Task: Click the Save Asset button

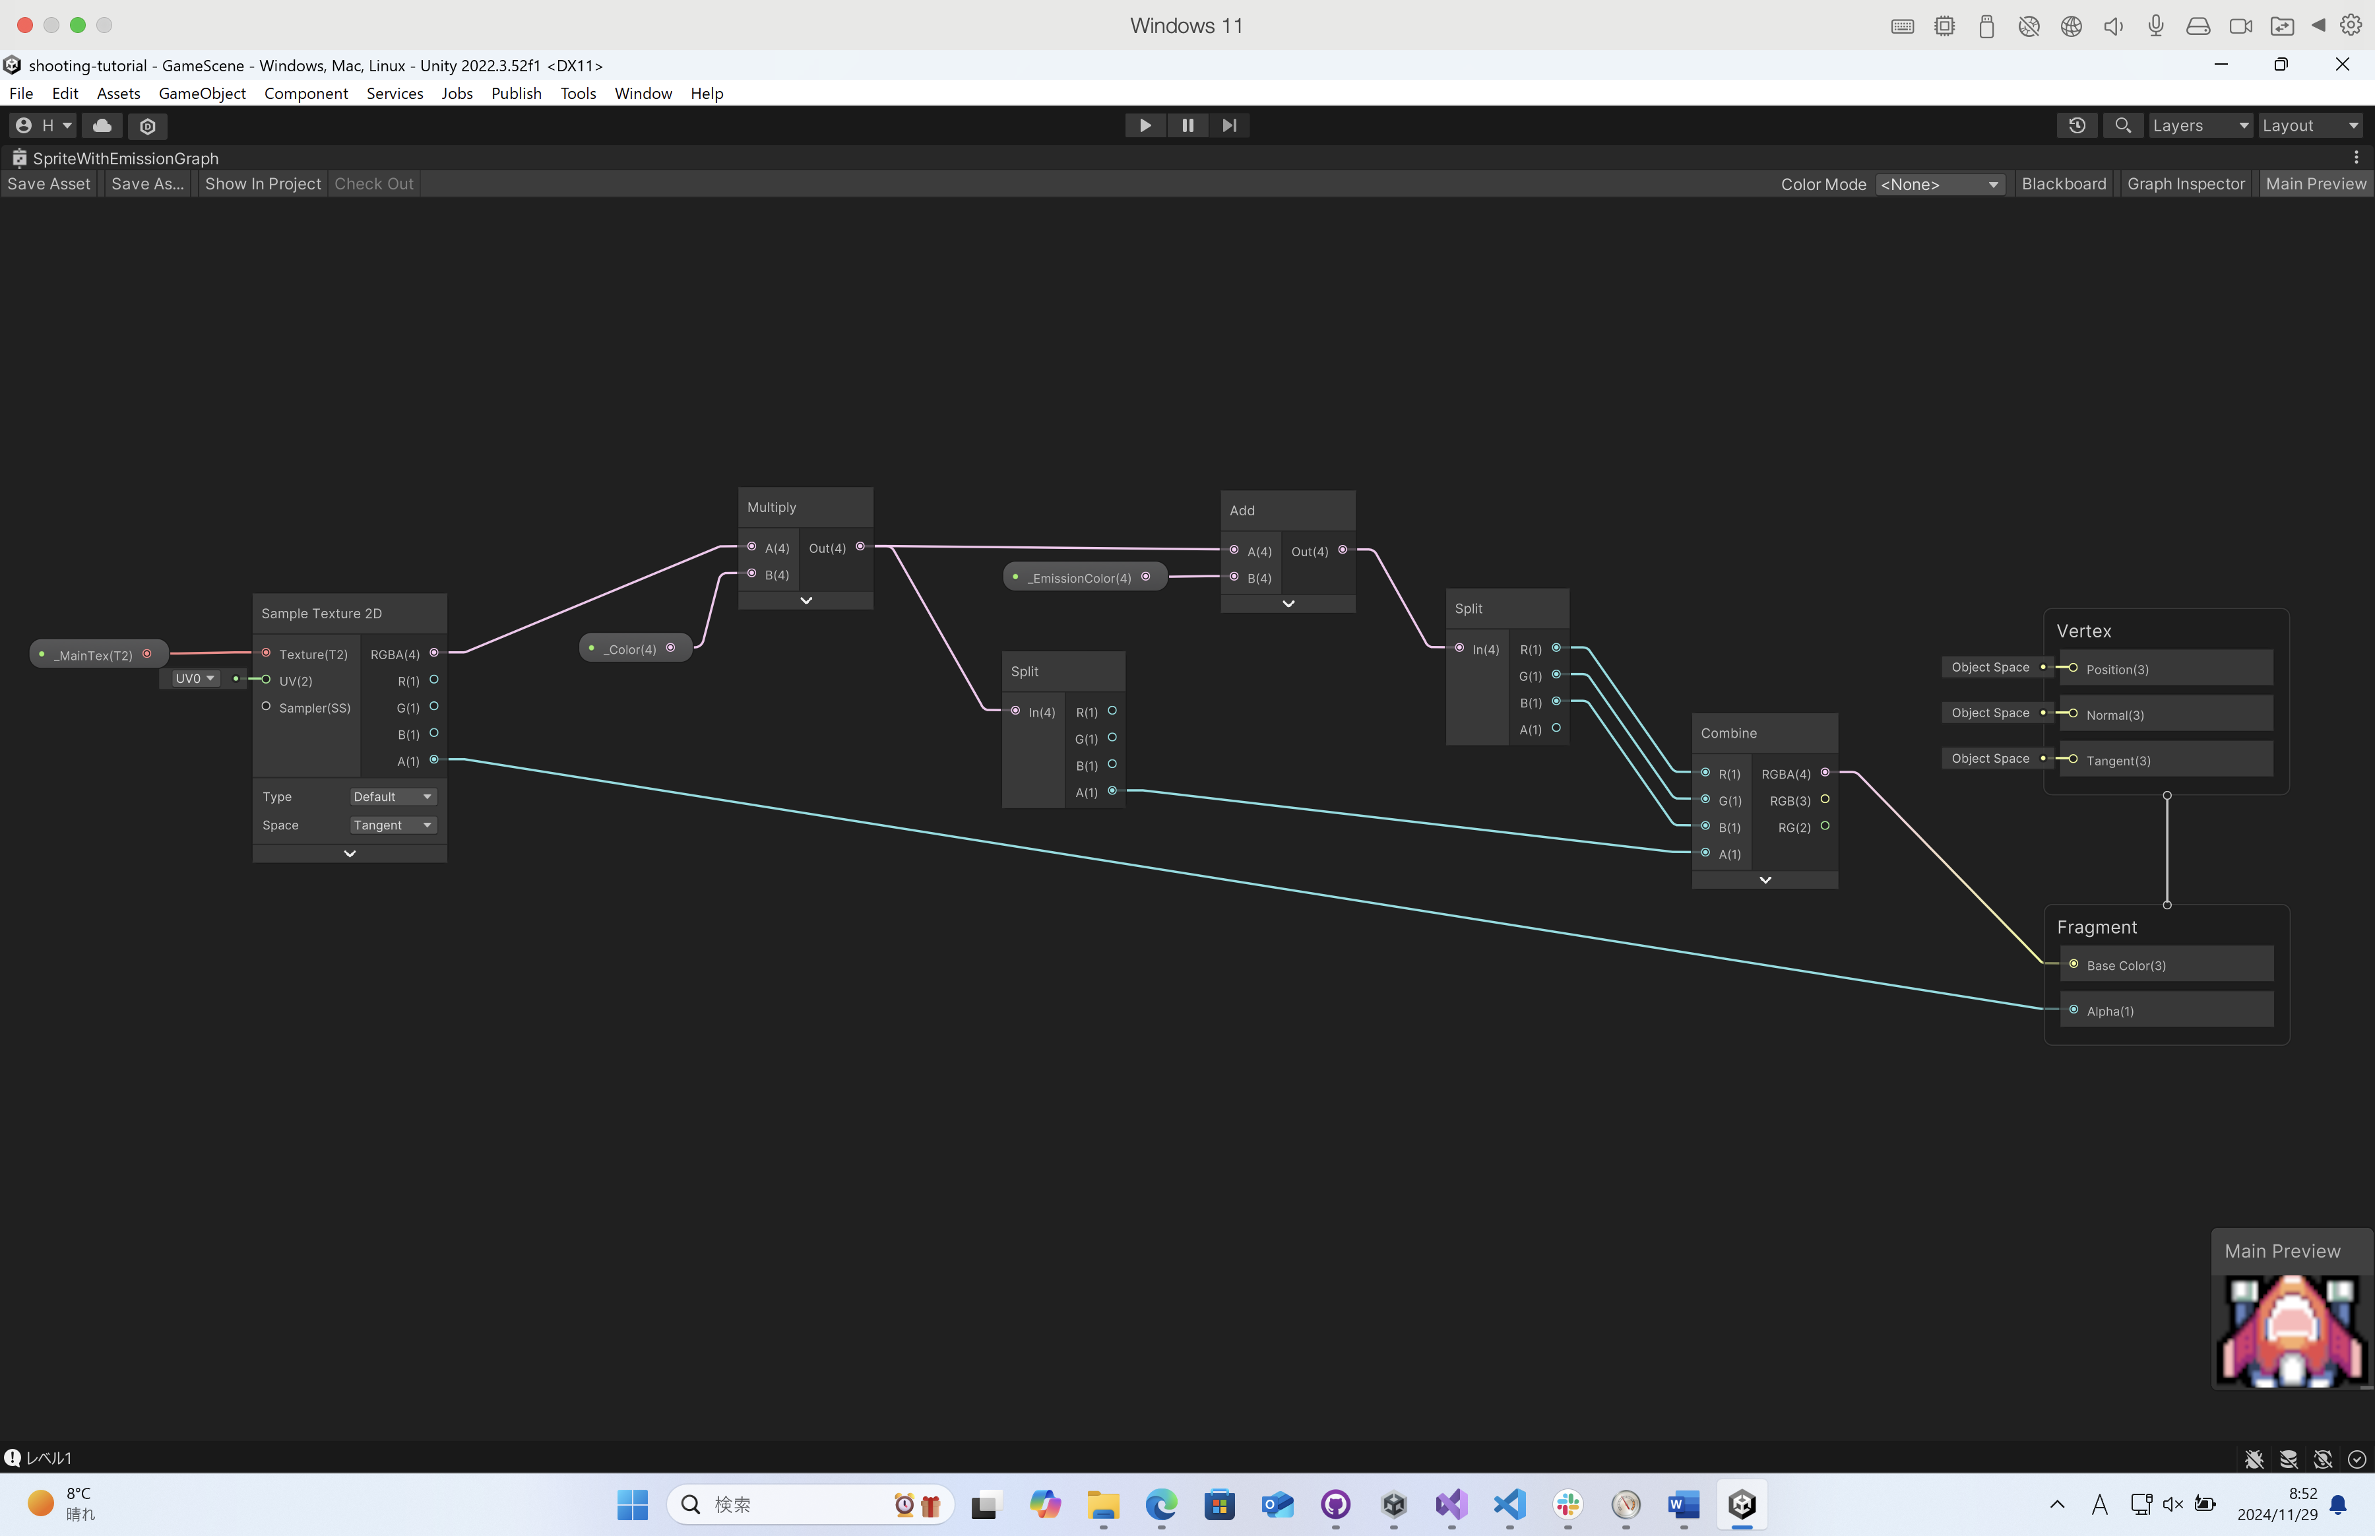Action: pyautogui.click(x=49, y=183)
